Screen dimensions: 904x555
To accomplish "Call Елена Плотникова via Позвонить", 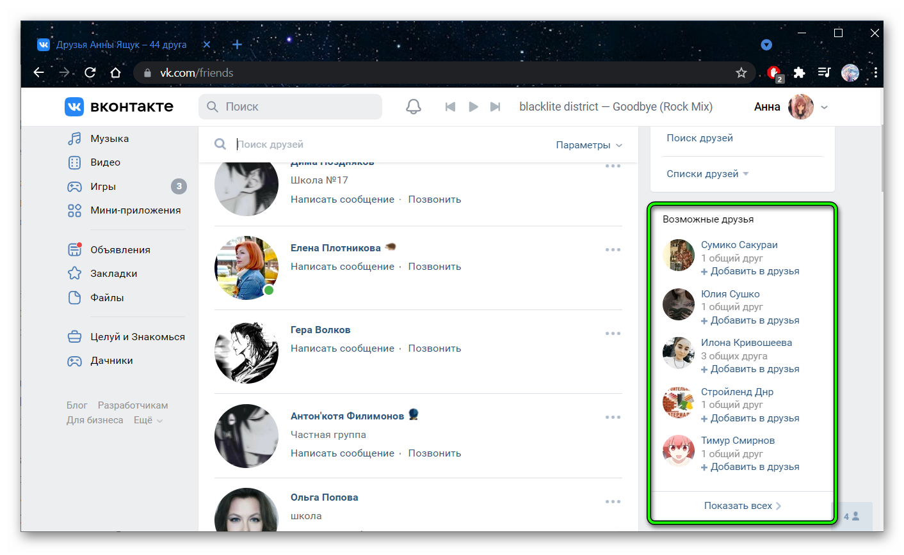I will coord(435,267).
